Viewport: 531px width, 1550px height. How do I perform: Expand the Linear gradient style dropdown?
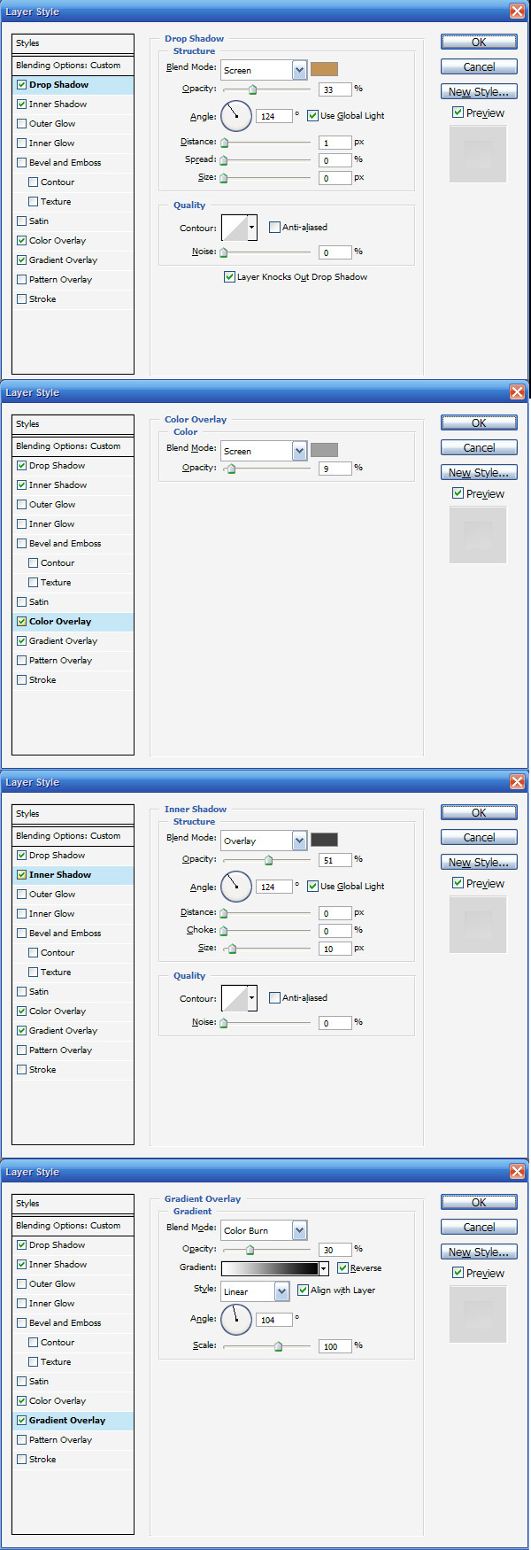281,1291
